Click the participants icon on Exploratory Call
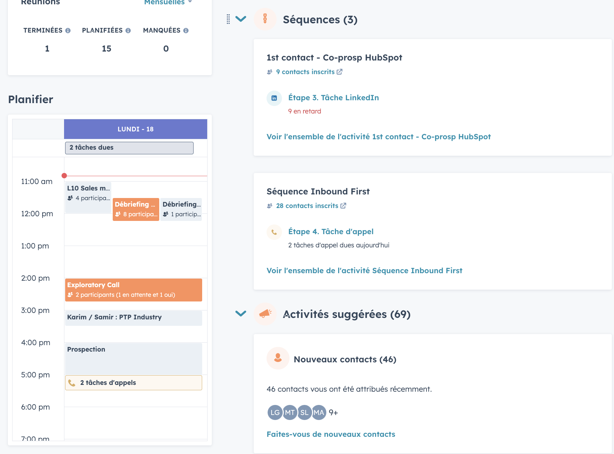 coord(70,295)
